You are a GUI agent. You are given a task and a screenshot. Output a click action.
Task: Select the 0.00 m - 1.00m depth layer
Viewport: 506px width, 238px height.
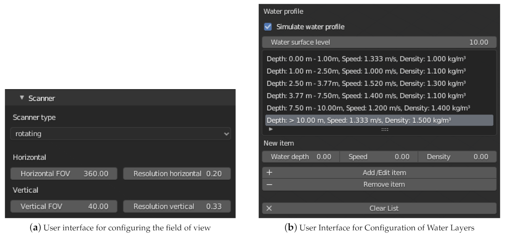click(366, 59)
